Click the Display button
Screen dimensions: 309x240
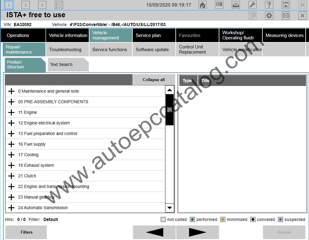(x=284, y=232)
